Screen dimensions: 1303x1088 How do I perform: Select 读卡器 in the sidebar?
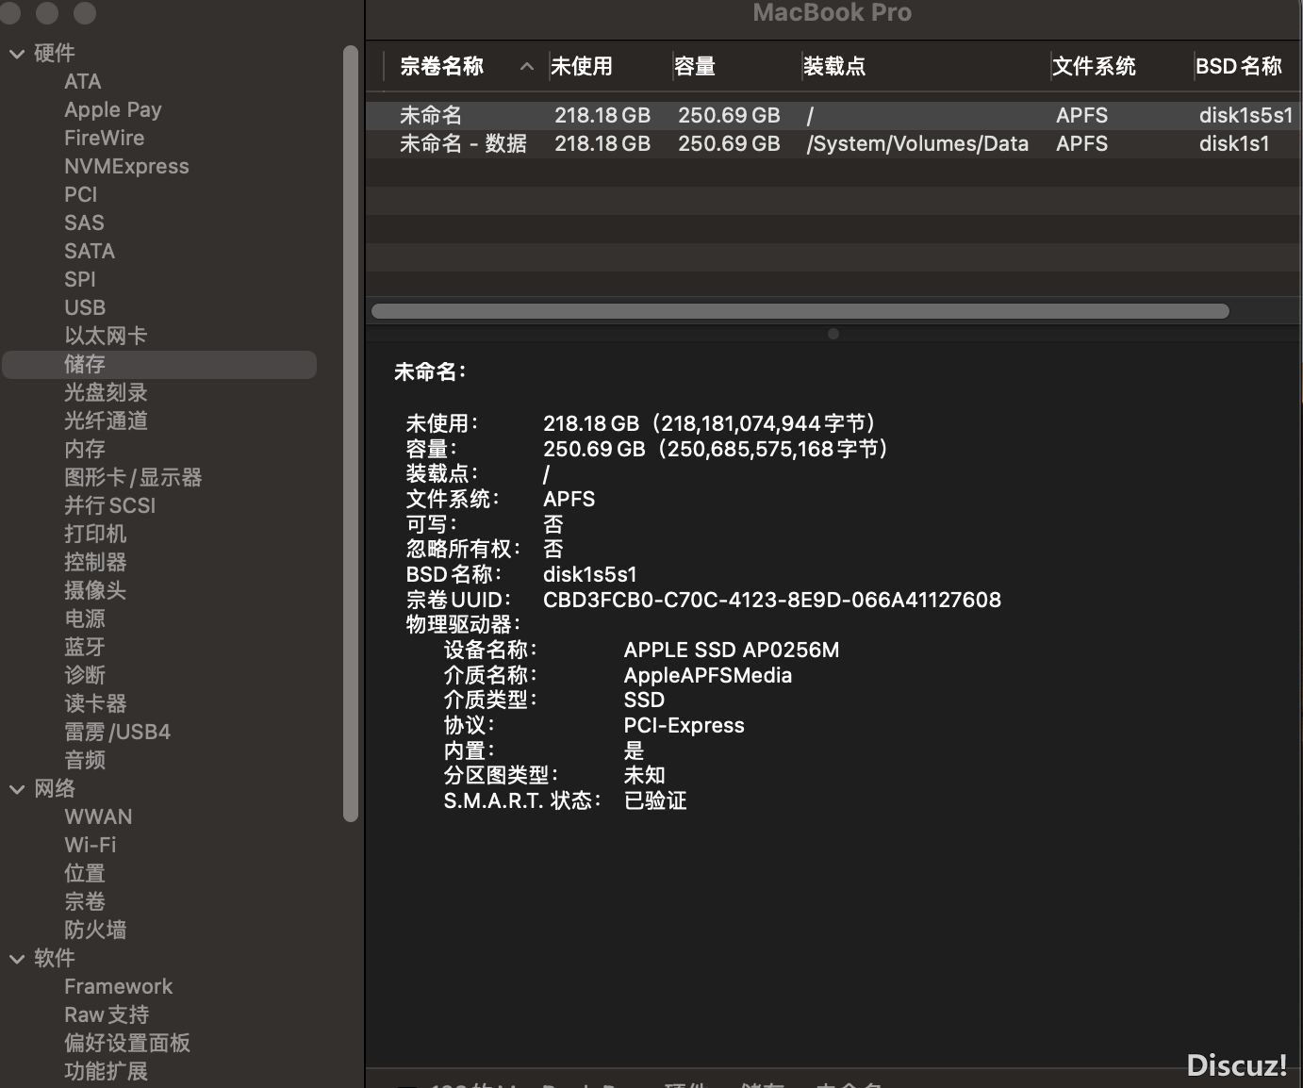click(x=95, y=704)
